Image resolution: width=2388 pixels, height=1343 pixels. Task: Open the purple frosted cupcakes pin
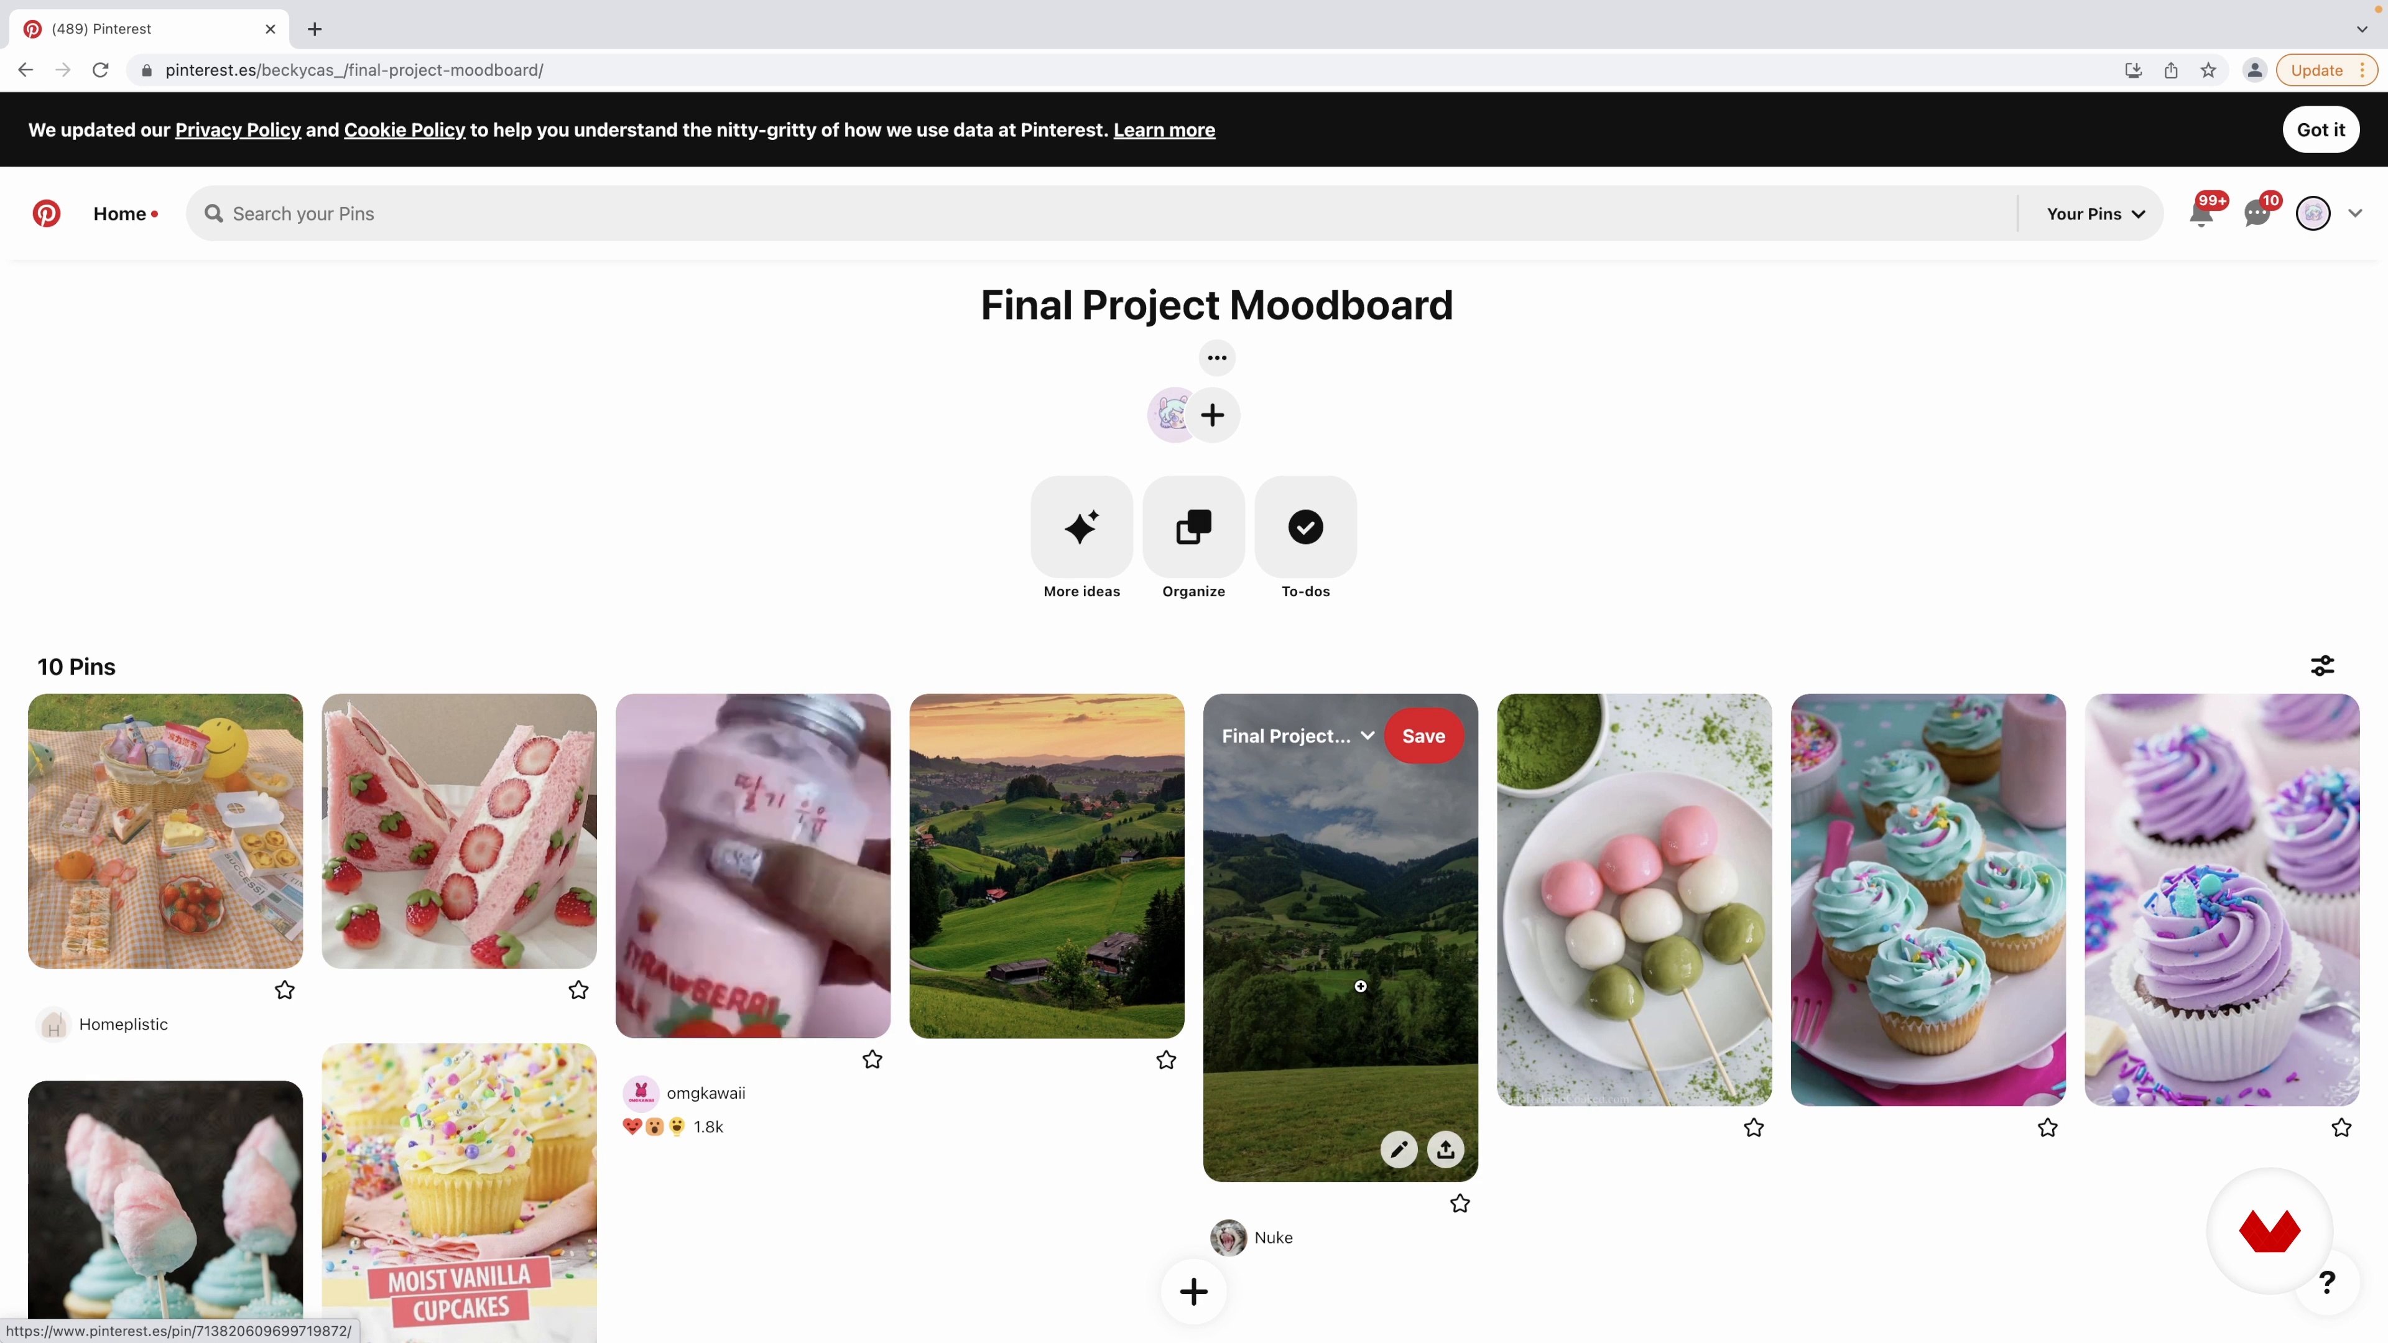point(2222,899)
